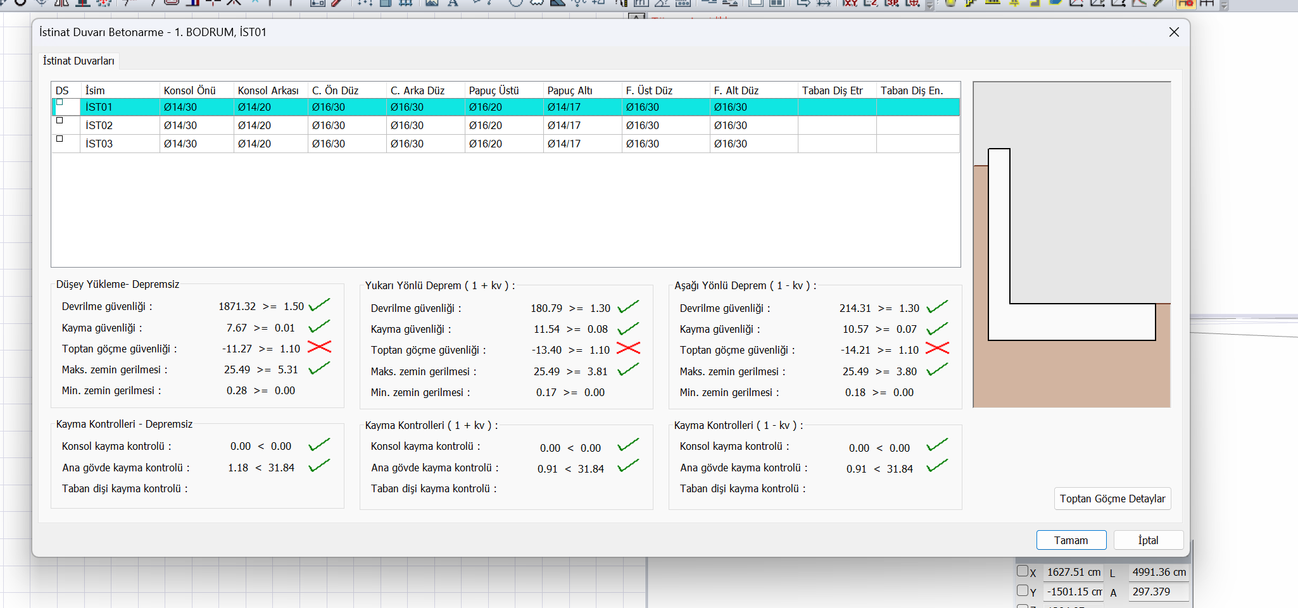Open the İstinat Duvarları tab
Image resolution: width=1298 pixels, height=608 pixels.
click(x=79, y=61)
